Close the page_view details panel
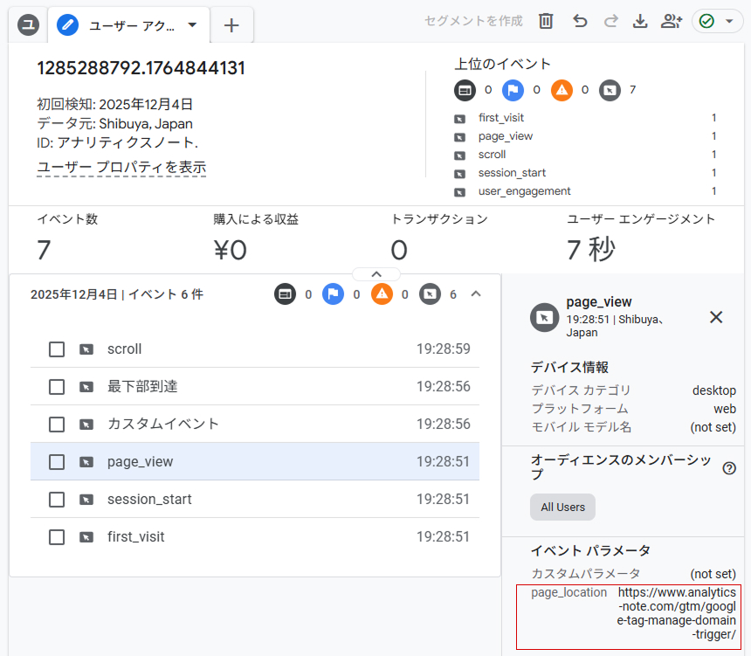This screenshot has width=751, height=656. pos(716,317)
